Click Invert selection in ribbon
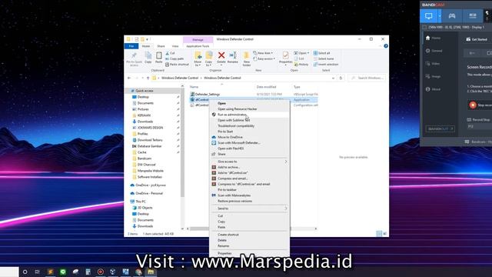Screen dimensions: 492x277 (x=326, y=65)
